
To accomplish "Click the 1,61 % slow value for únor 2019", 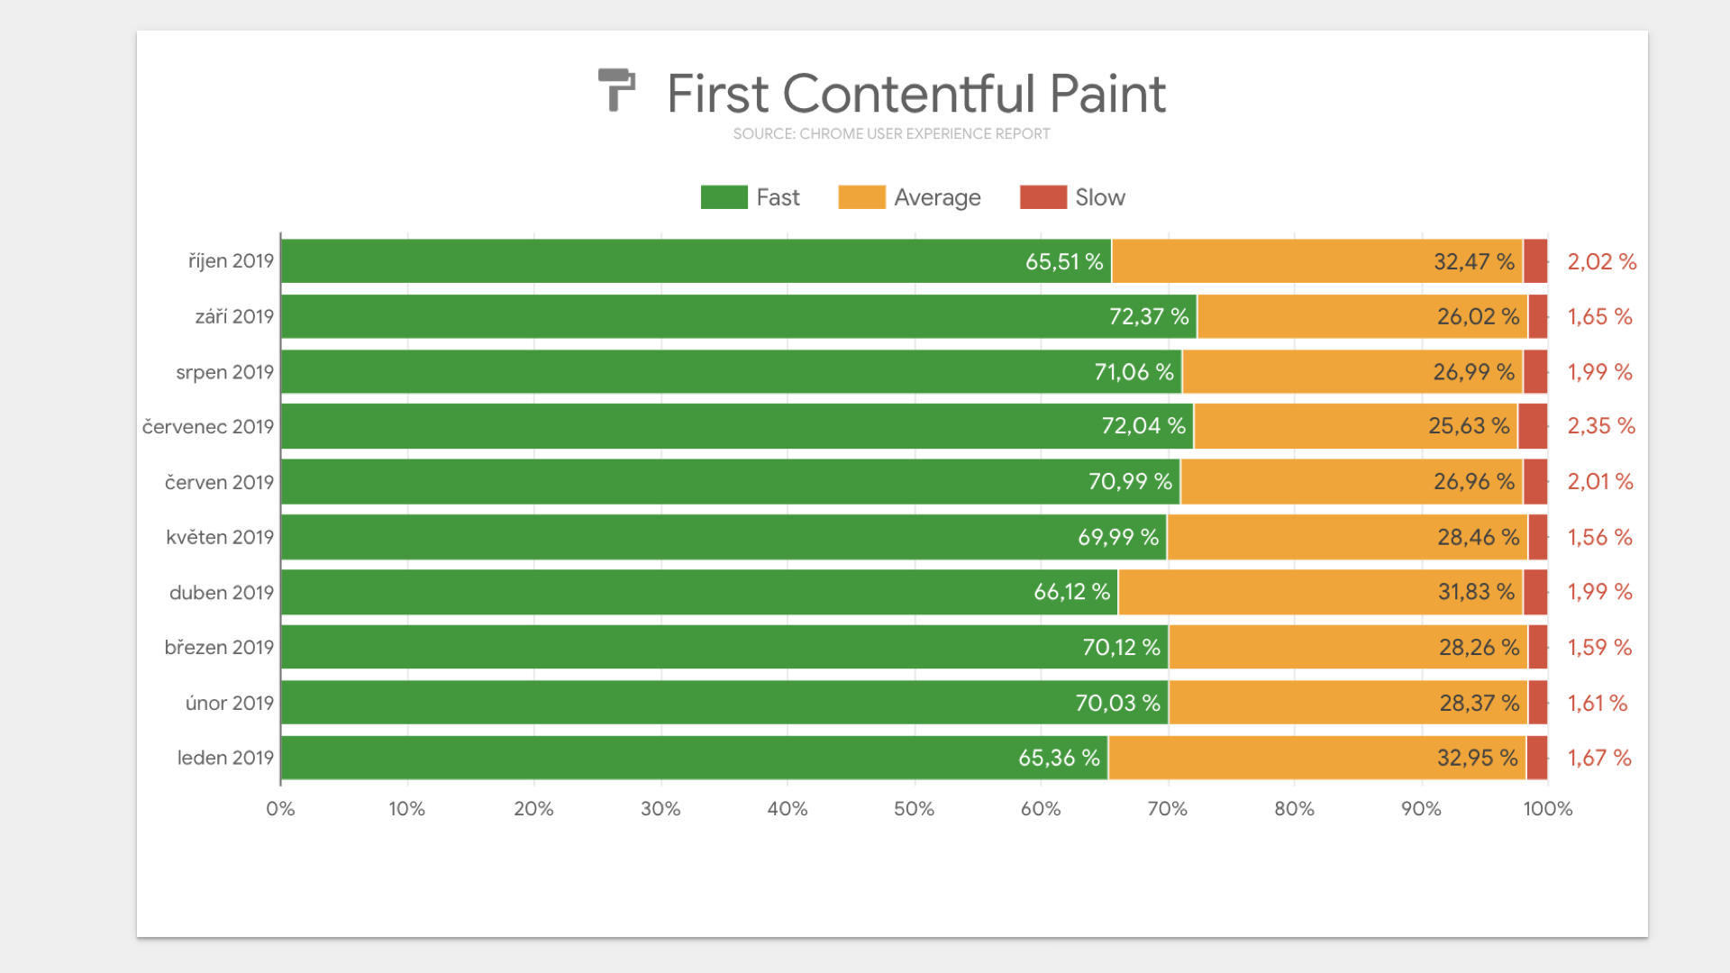I will pyautogui.click(x=1597, y=704).
